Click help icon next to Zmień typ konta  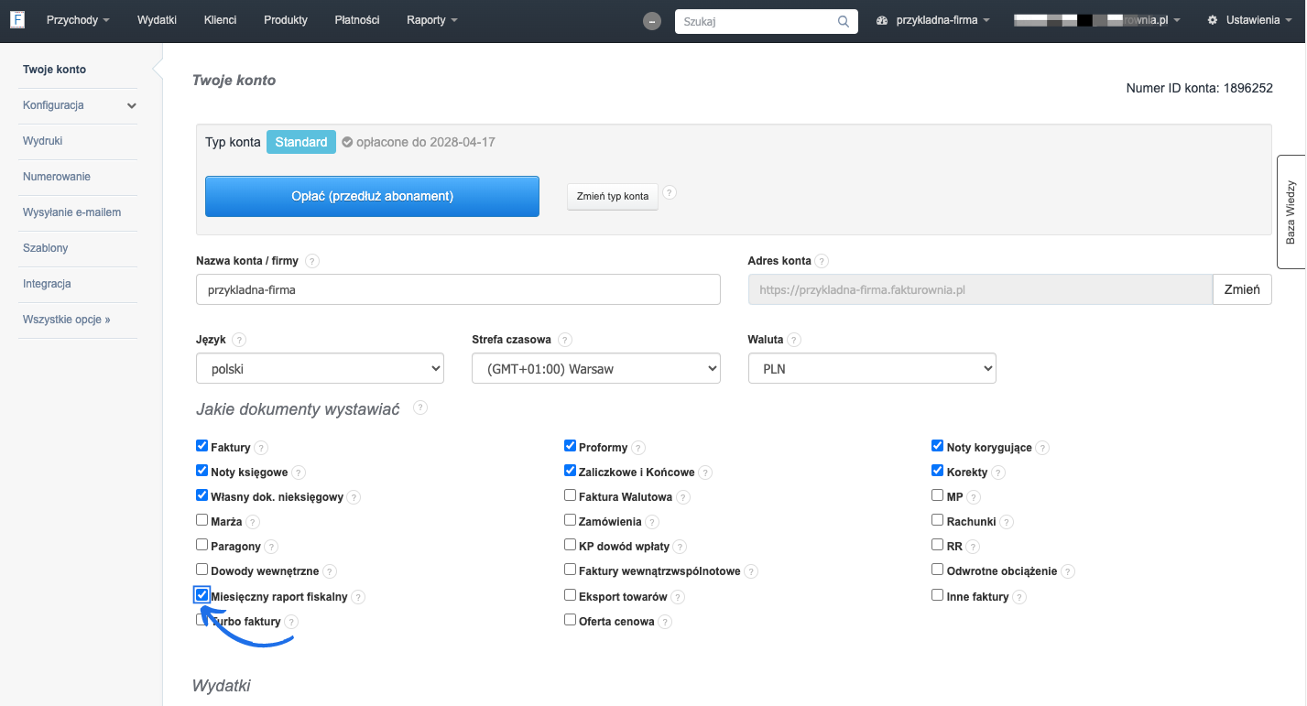(x=670, y=193)
